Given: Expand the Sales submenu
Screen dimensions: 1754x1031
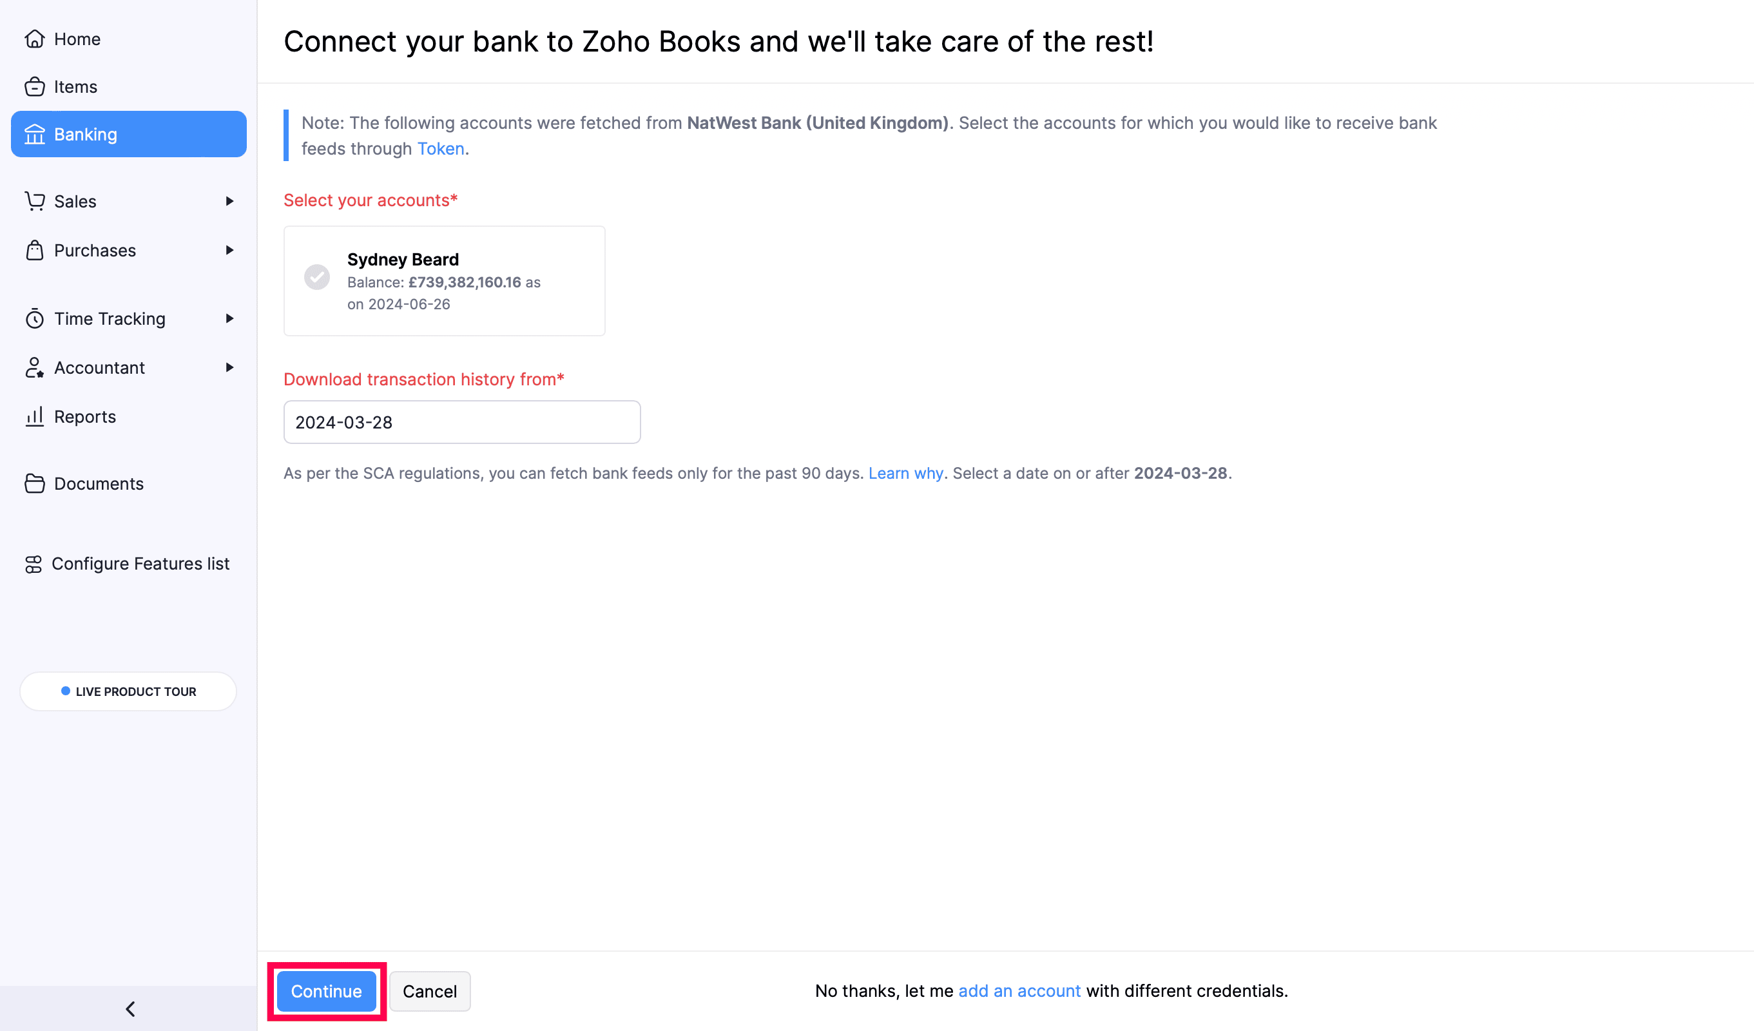Looking at the screenshot, I should pos(229,201).
